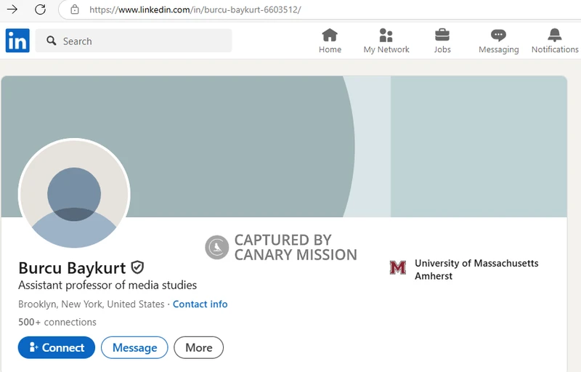Click the verification badge beside Burcu Baykurt

tap(137, 267)
